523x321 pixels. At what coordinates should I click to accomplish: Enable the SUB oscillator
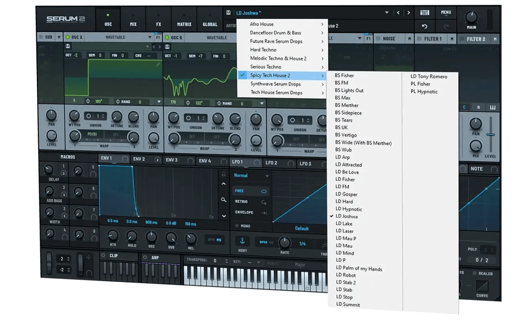pos(41,37)
